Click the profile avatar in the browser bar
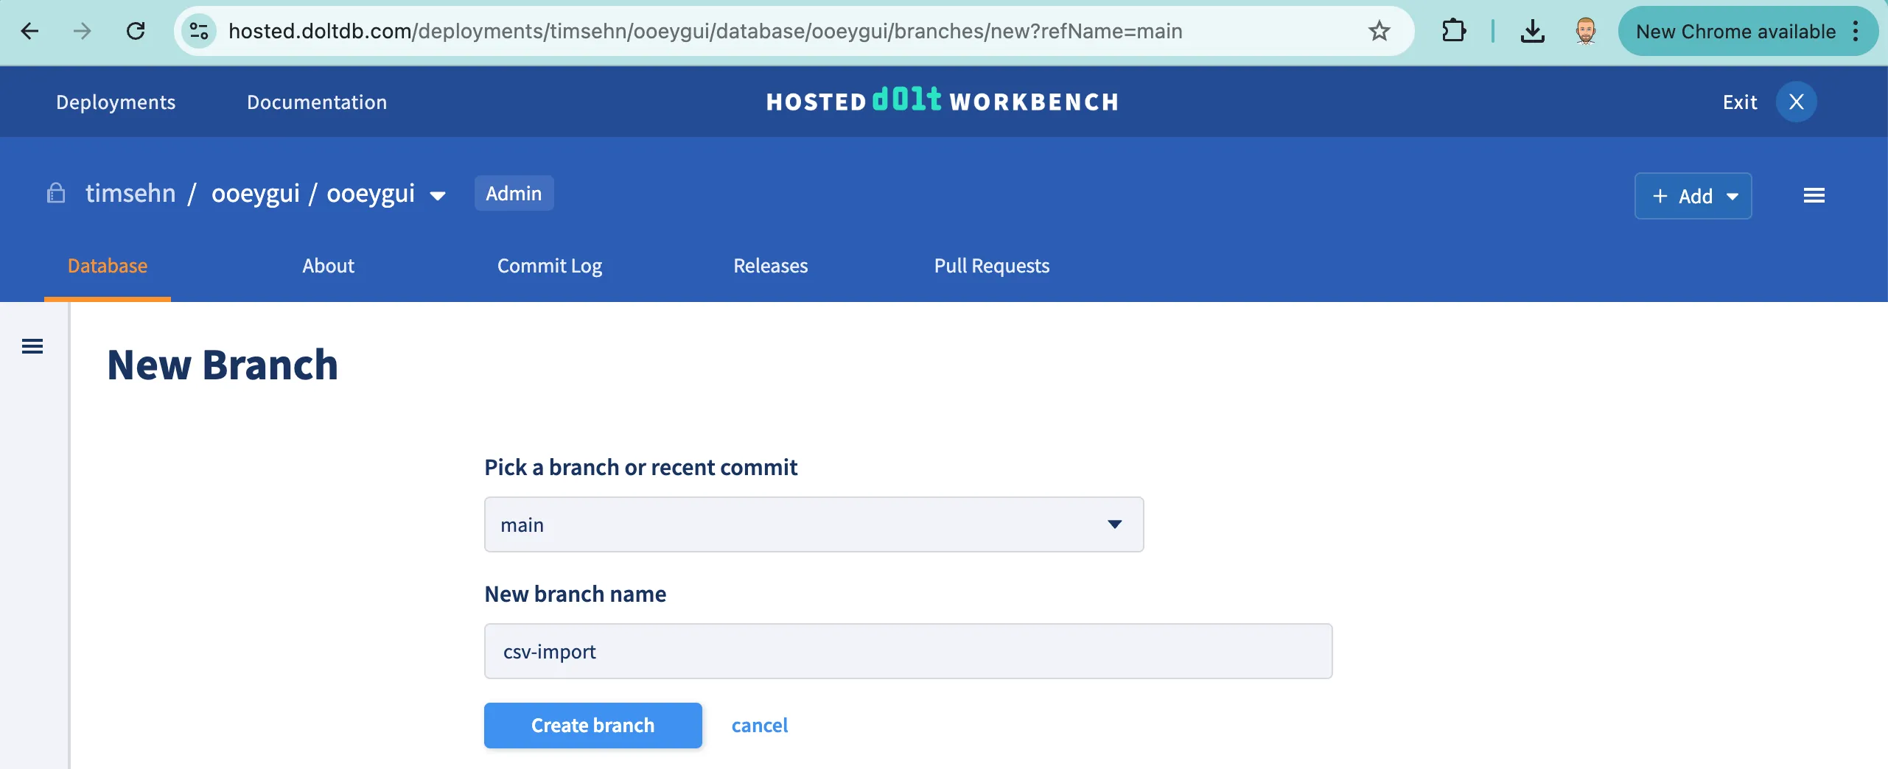1888x769 pixels. tap(1585, 31)
